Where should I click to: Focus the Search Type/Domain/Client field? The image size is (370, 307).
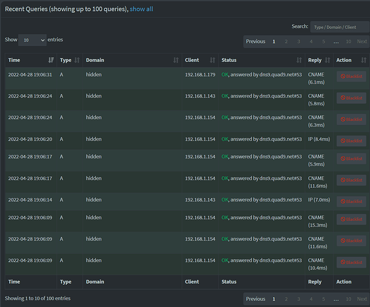point(340,27)
